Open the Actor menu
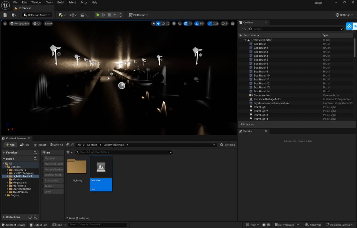 (84, 2)
